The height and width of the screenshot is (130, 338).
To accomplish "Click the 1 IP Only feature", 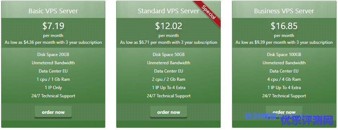I will (53, 88).
